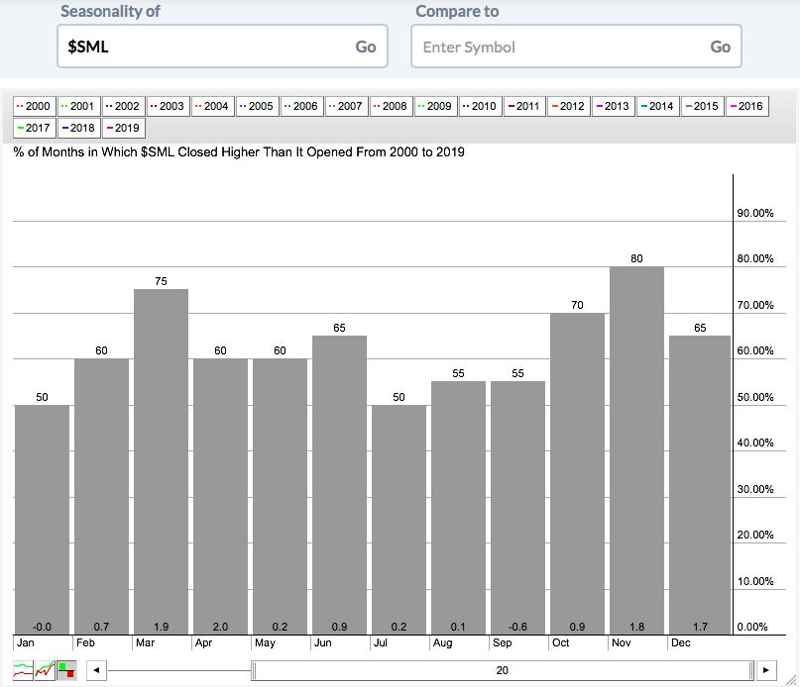Switch to the separate lines chart mode icon
This screenshot has height=687, width=800.
pos(24,670)
